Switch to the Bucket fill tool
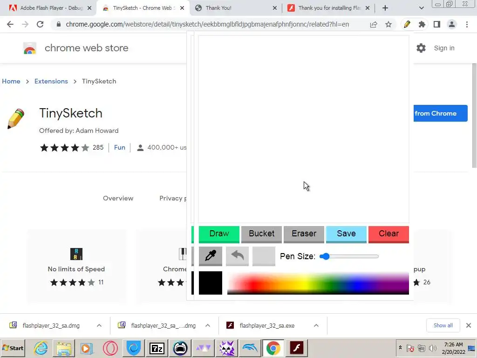The image size is (477, 358). click(262, 234)
